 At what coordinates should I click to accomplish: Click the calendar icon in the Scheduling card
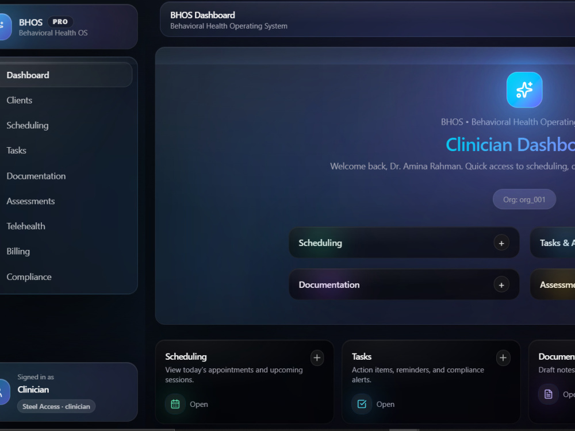tap(175, 404)
